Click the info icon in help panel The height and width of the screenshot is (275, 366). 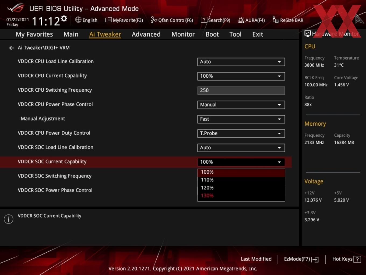pyautogui.click(x=9, y=219)
